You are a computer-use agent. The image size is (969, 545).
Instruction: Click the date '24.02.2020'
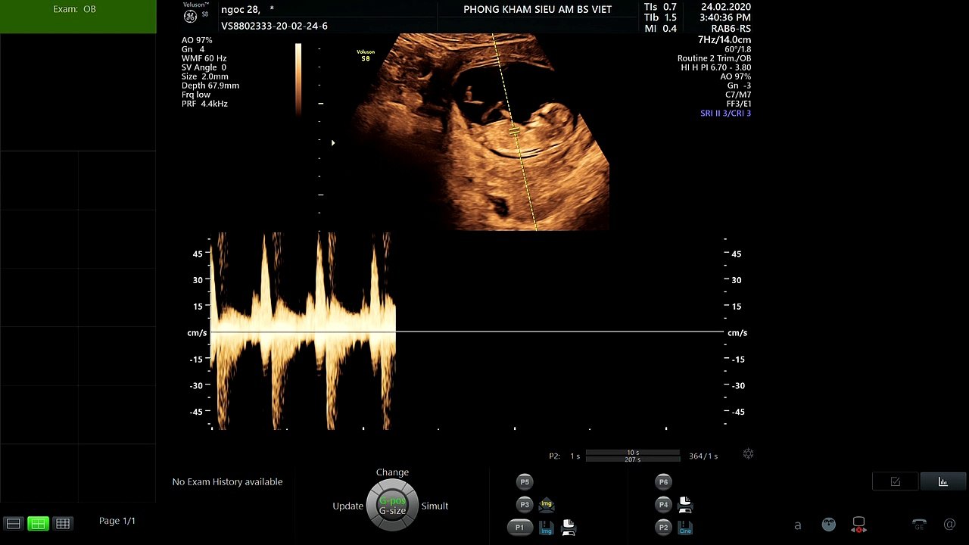pyautogui.click(x=726, y=7)
